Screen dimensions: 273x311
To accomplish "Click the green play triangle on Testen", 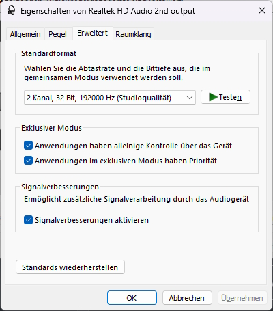I will point(213,97).
